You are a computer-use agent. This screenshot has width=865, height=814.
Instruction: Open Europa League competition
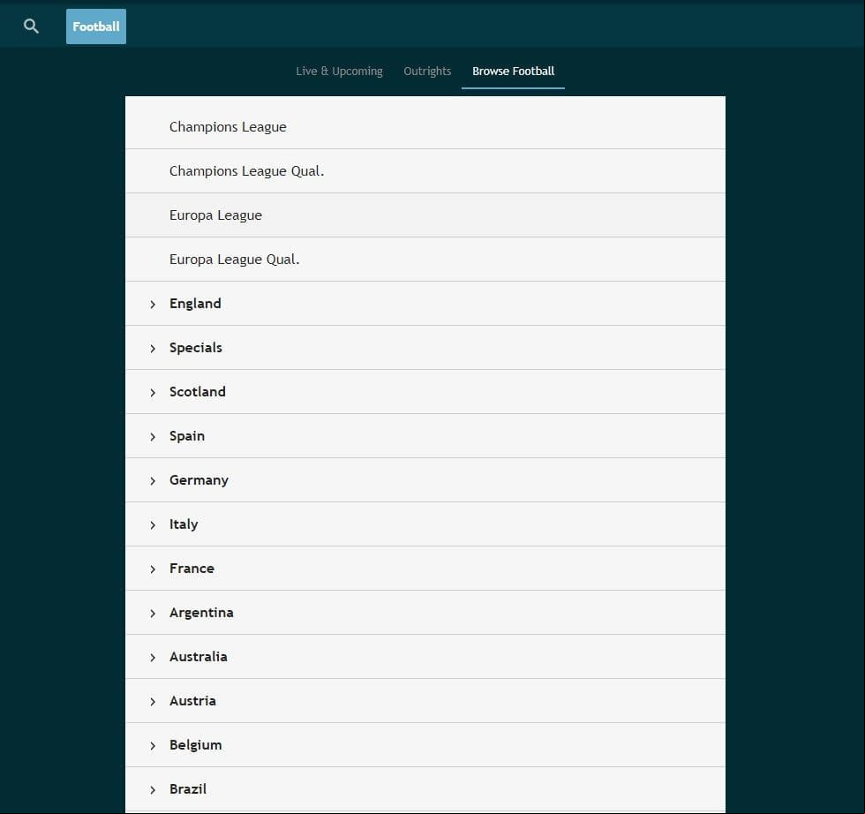click(425, 215)
